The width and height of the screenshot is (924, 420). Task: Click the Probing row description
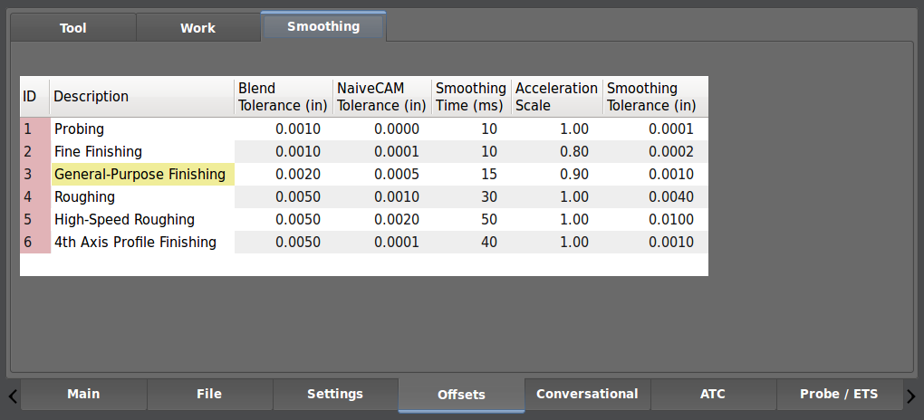[140, 129]
